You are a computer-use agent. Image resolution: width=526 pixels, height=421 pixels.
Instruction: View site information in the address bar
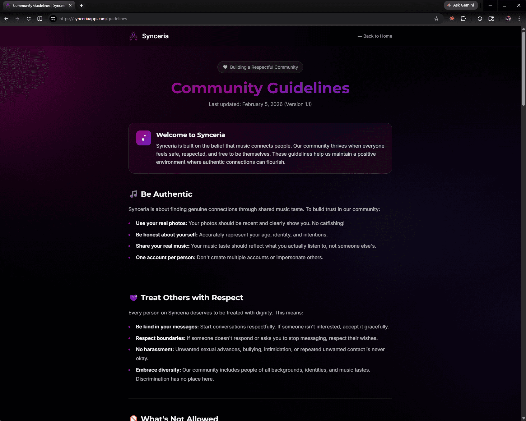point(53,19)
